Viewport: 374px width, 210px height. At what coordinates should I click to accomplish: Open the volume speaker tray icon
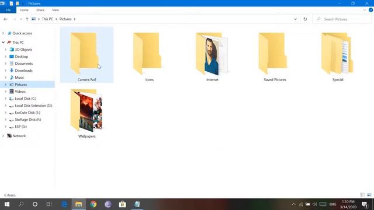315,204
